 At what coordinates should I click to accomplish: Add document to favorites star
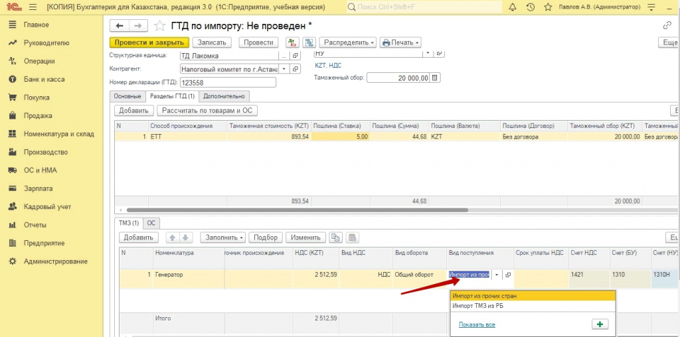point(160,26)
